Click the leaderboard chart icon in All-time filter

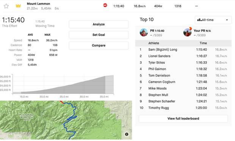click(199, 20)
